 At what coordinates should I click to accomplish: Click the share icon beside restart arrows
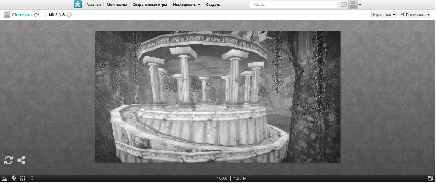click(x=21, y=160)
